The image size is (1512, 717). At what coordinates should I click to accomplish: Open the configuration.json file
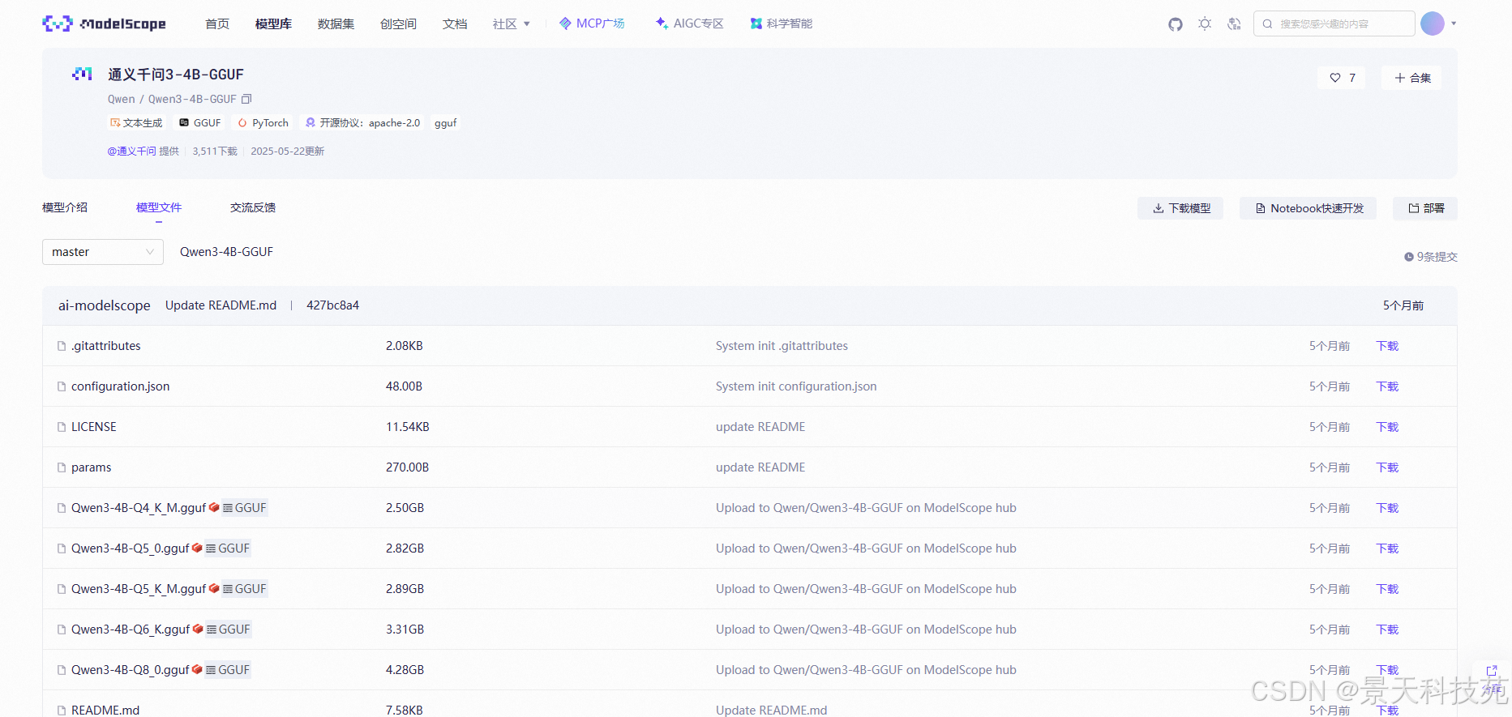pyautogui.click(x=121, y=386)
